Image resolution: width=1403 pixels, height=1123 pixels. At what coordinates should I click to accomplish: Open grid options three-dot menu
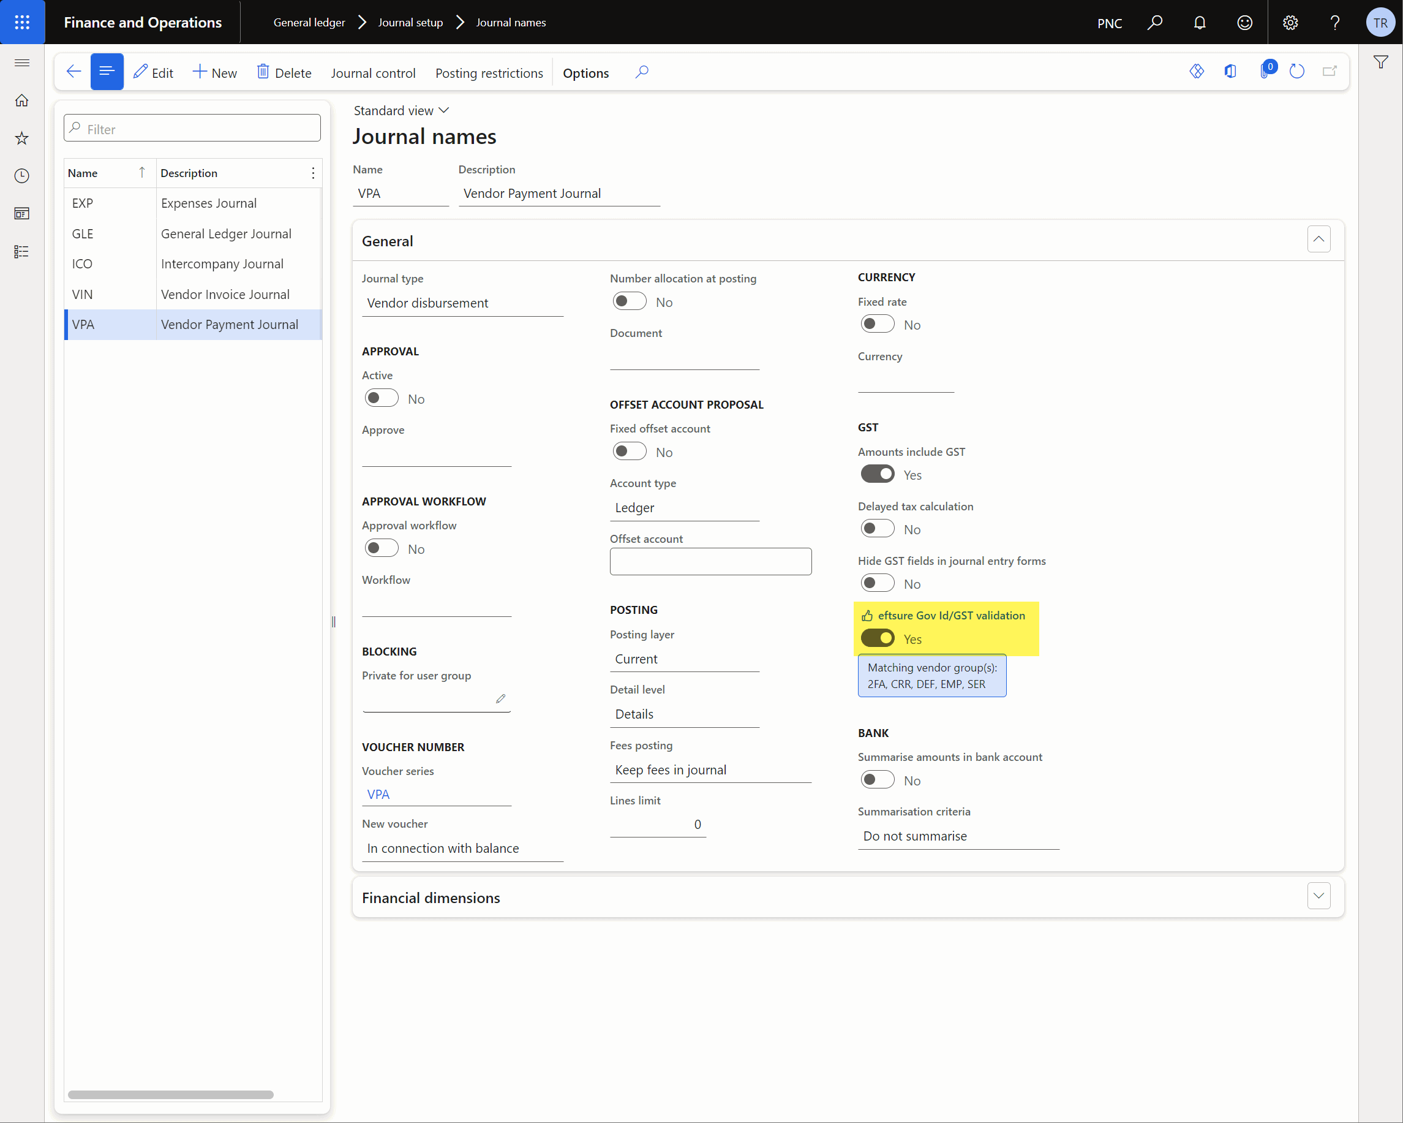313,173
